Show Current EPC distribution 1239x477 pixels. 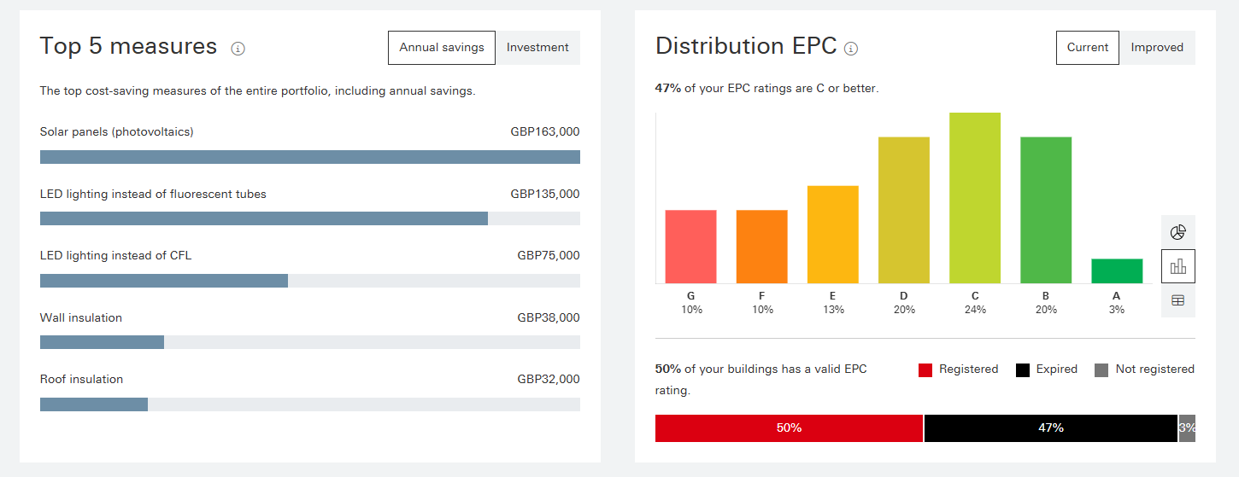coord(1087,48)
